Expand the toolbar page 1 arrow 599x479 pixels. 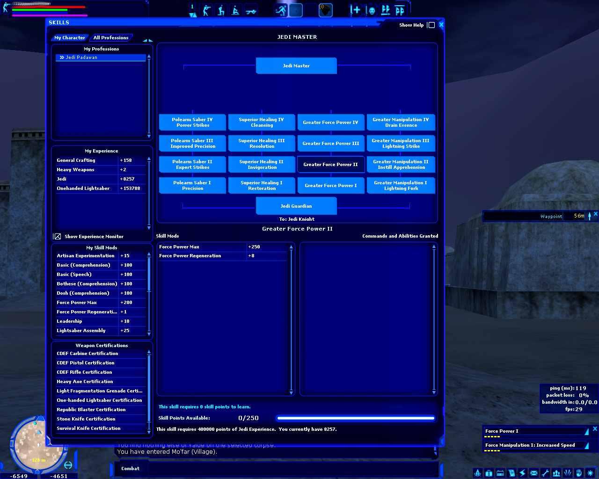click(x=192, y=15)
